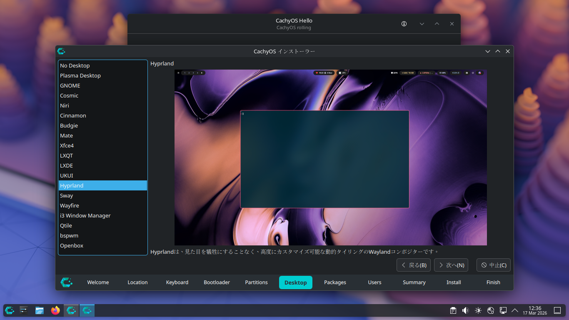Screen dimensions: 569x320
Task: Close the CachyOS installer window
Action: 508,51
